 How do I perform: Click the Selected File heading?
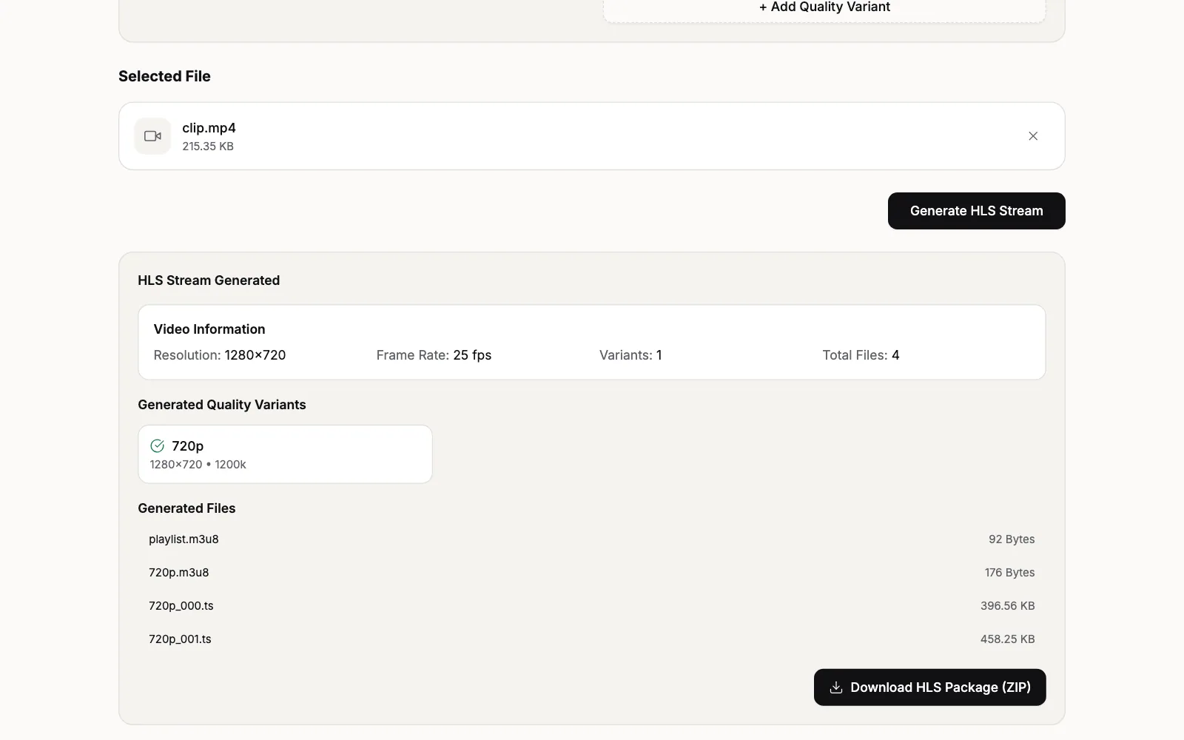164,76
